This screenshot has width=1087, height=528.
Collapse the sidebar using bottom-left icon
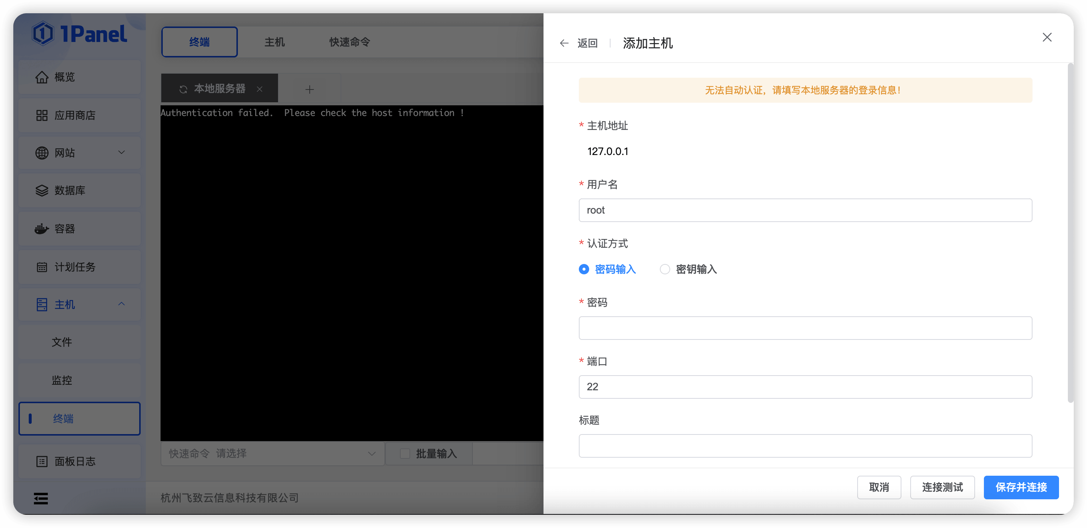click(41, 499)
